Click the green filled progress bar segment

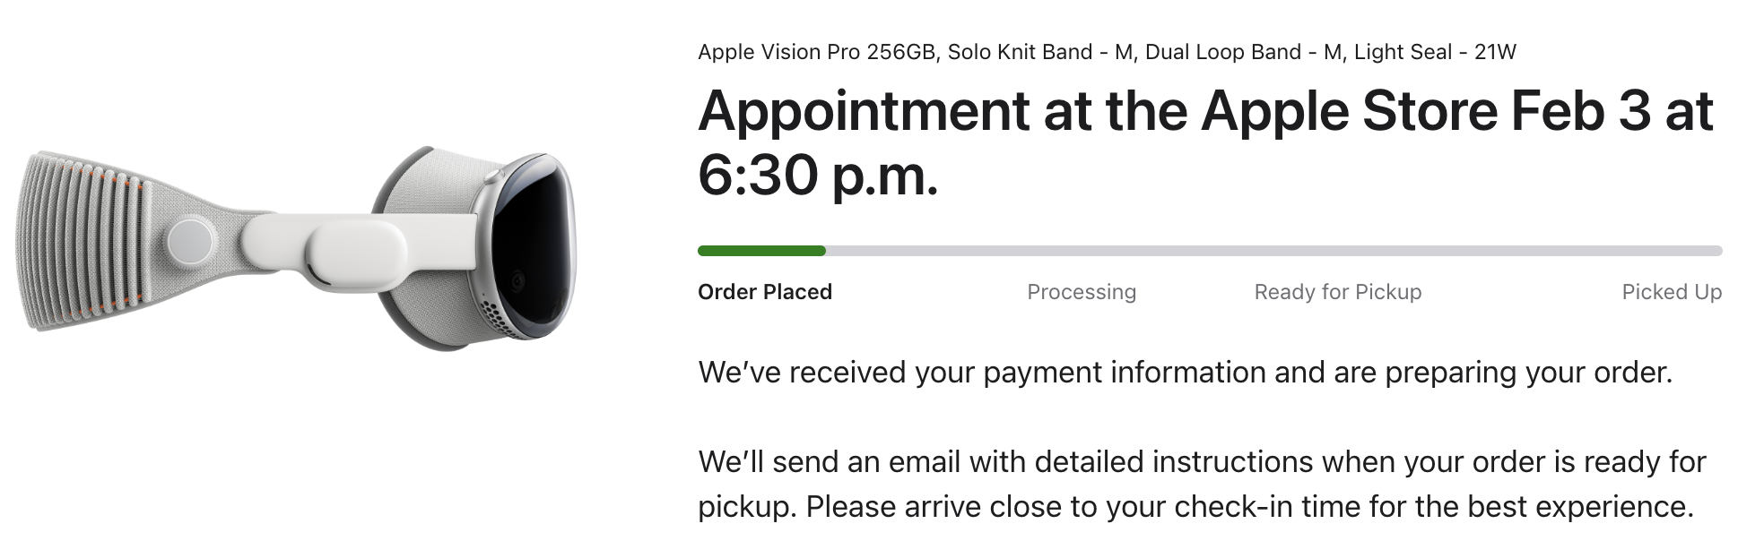761,251
